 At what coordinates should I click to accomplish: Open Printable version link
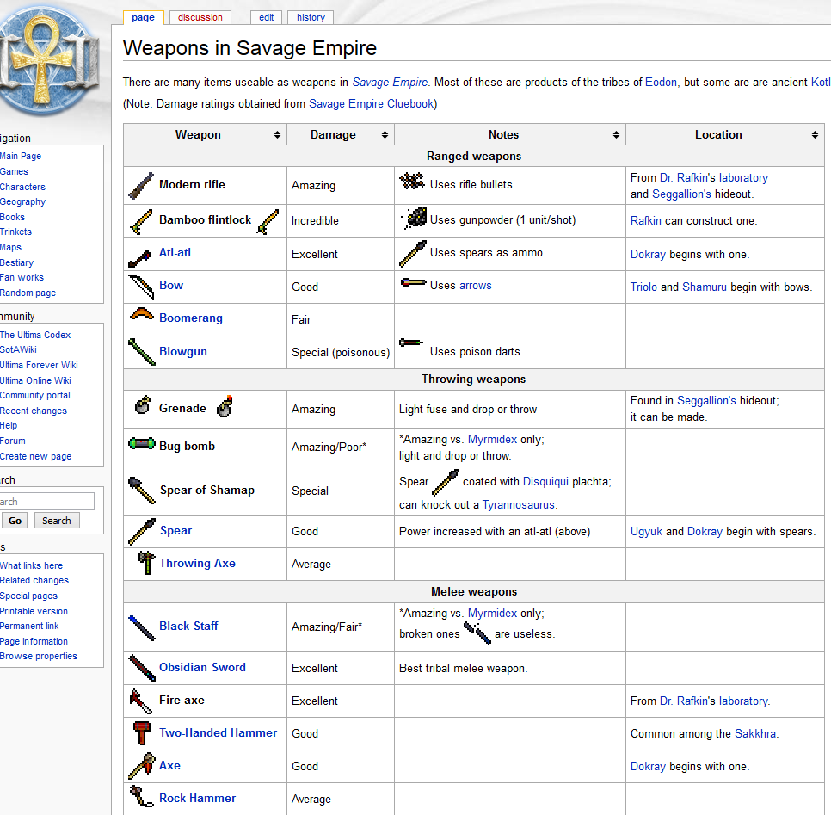click(x=34, y=611)
